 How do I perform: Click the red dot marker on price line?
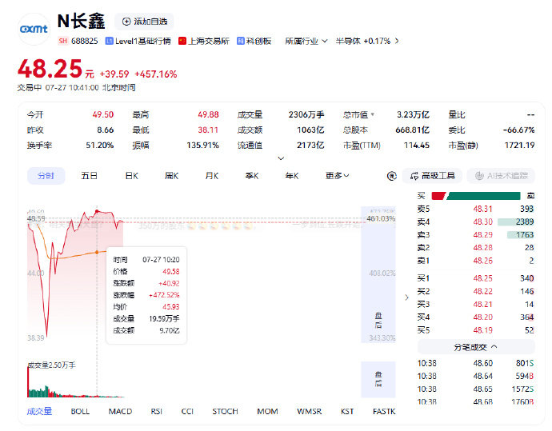[x=97, y=211]
